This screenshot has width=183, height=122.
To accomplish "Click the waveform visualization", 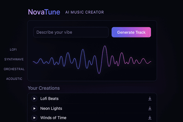I will pyautogui.click(x=92, y=60).
